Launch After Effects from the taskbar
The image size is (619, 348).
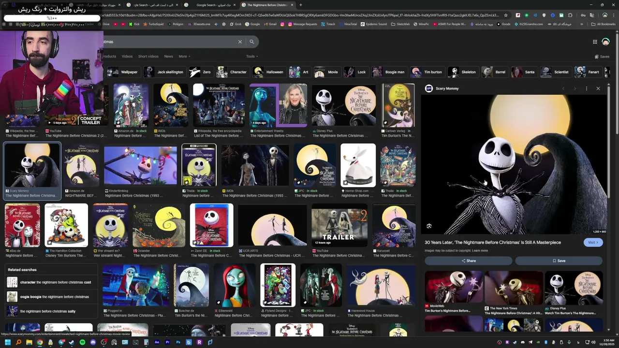[157, 342]
